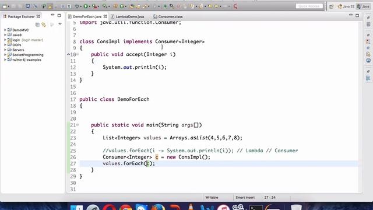Click Collapse All in Package Explorer
Viewport: 373px width, 210px height.
(37, 24)
